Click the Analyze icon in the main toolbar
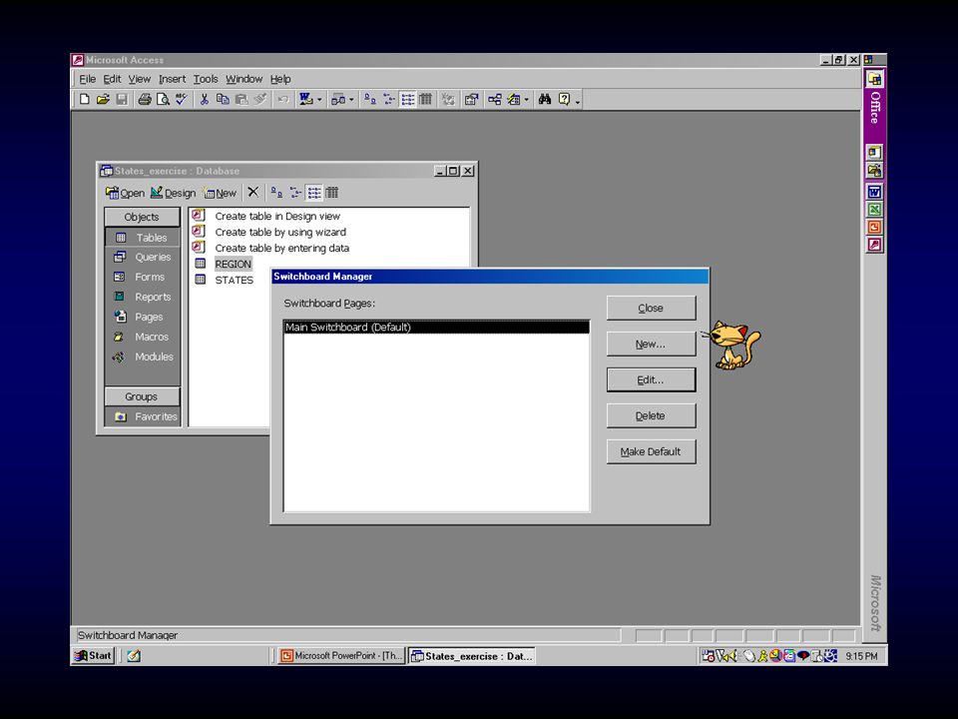This screenshot has height=719, width=958. point(338,99)
